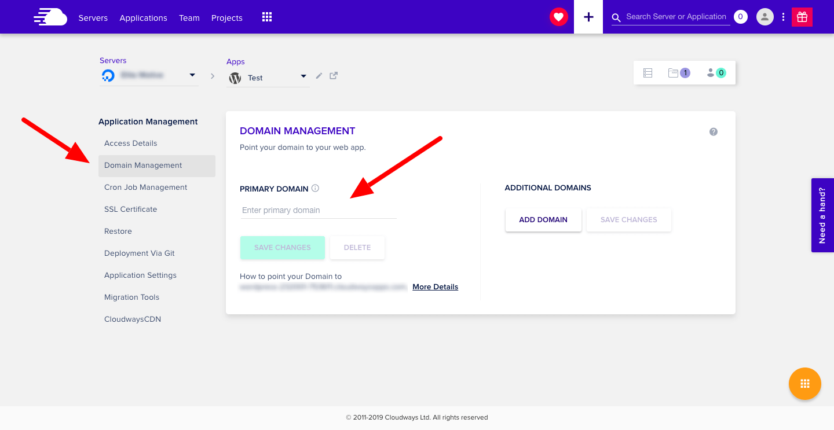Click the user avatar in the top bar
The height and width of the screenshot is (430, 834).
765,17
